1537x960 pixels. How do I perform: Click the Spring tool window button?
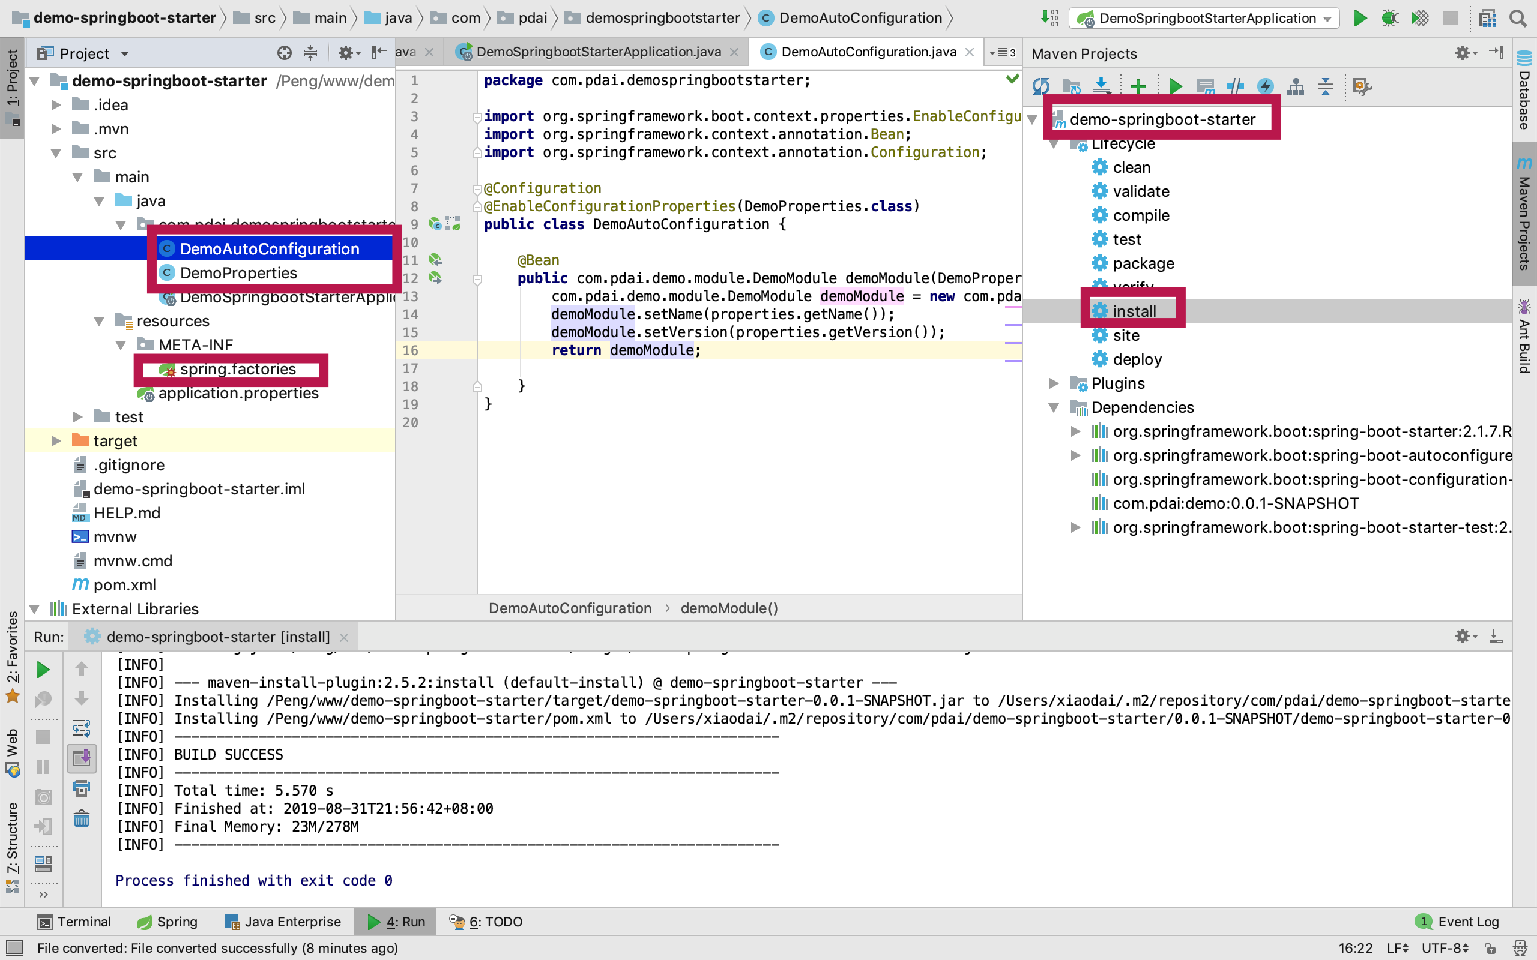click(x=167, y=921)
